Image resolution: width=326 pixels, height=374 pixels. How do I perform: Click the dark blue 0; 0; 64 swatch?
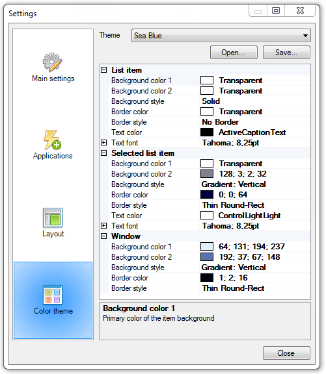point(207,195)
